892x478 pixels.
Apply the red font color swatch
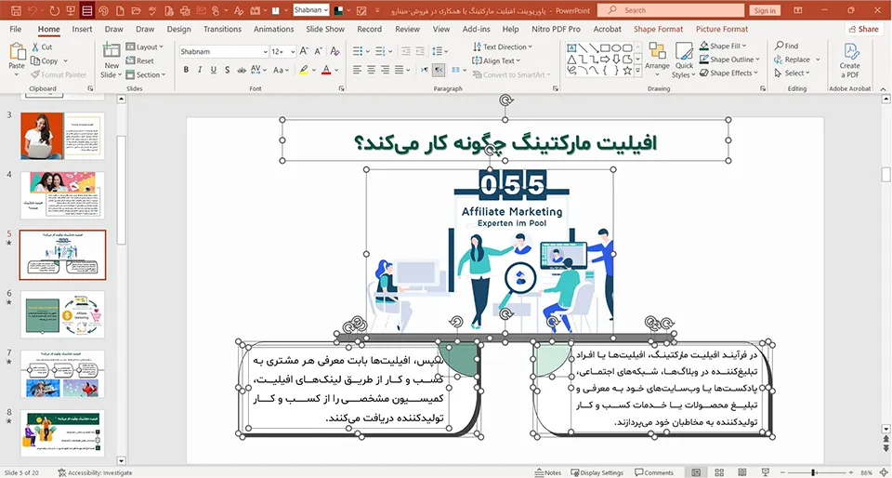[326, 70]
